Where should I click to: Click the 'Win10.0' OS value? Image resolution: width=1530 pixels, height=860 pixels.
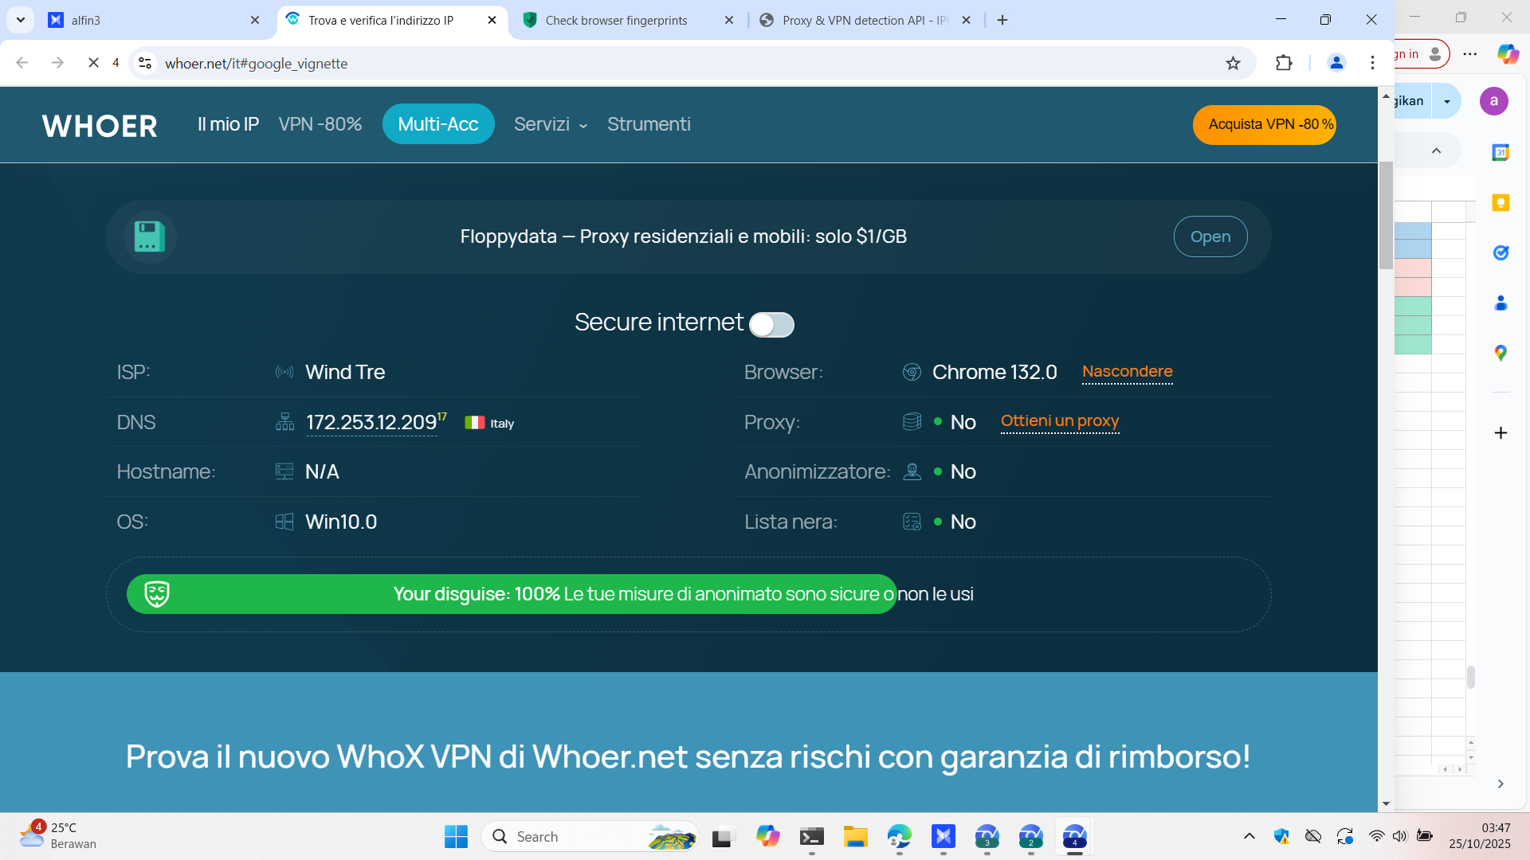(x=341, y=522)
